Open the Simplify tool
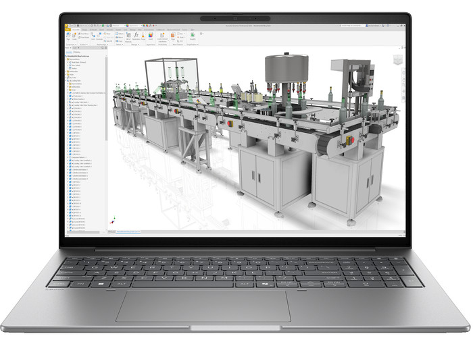The height and width of the screenshot is (338, 473). tap(193, 36)
